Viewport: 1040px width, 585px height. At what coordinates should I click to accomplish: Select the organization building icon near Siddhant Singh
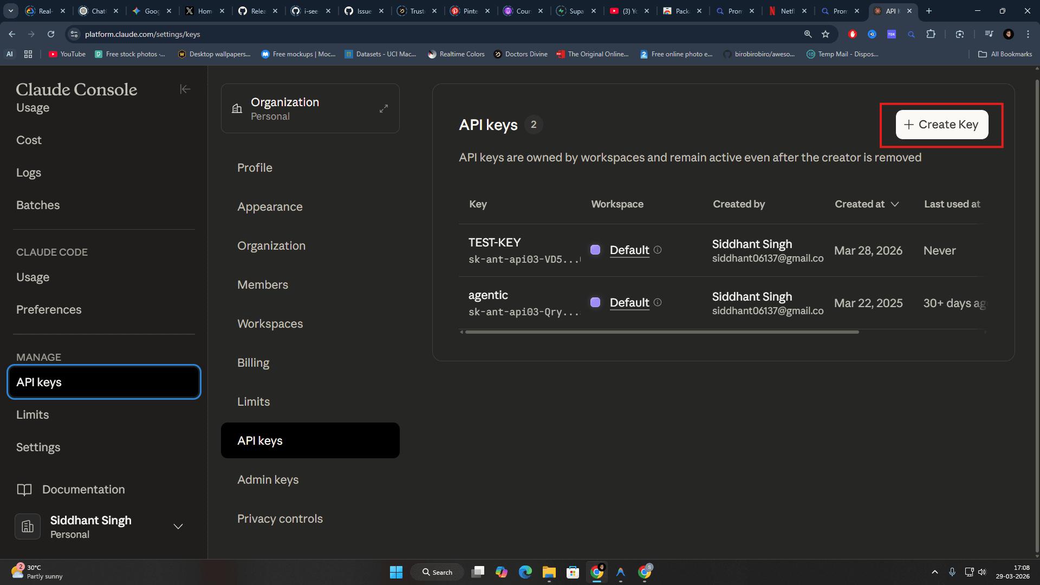27,526
